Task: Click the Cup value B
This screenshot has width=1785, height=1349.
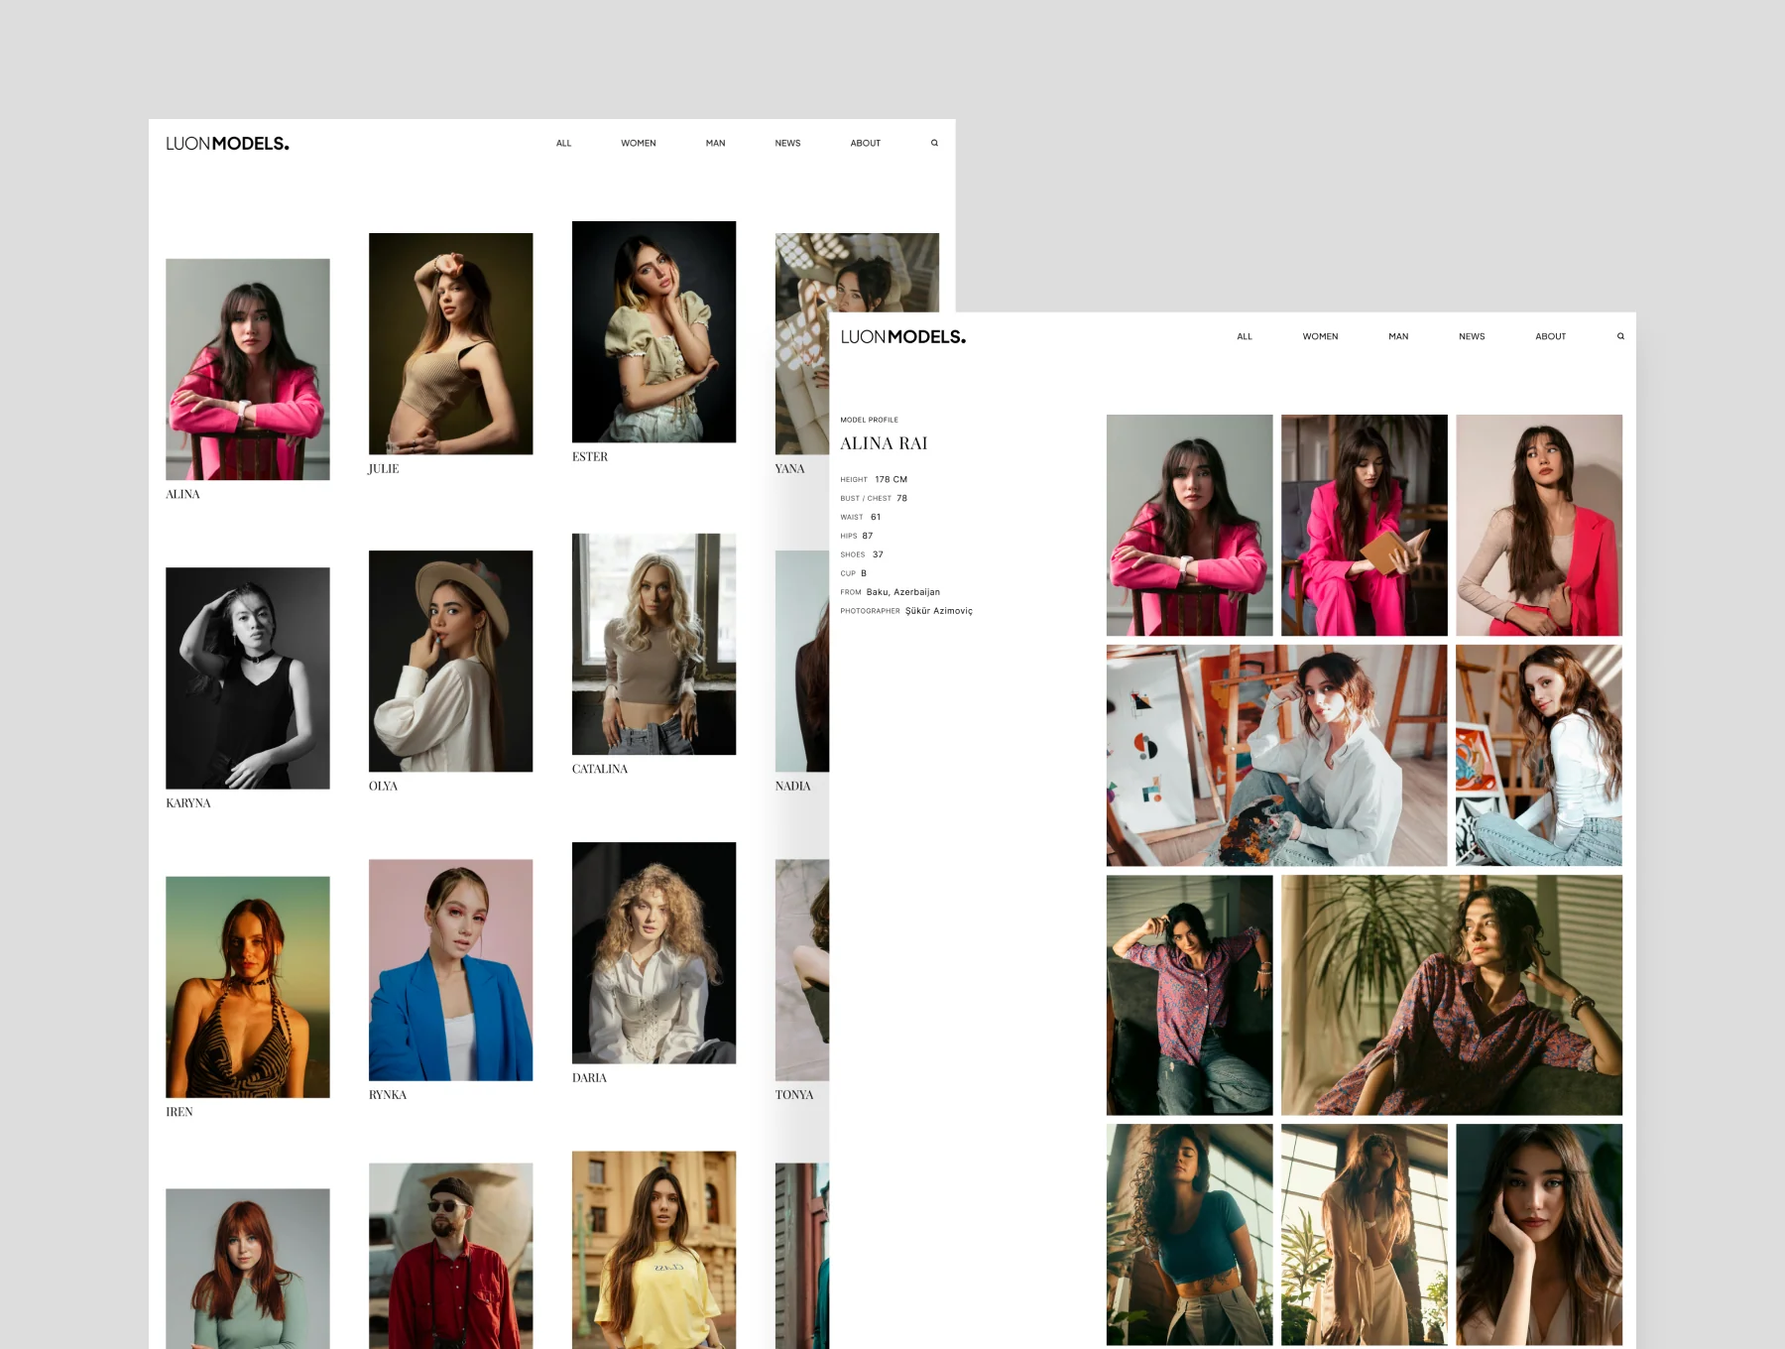Action: click(864, 573)
